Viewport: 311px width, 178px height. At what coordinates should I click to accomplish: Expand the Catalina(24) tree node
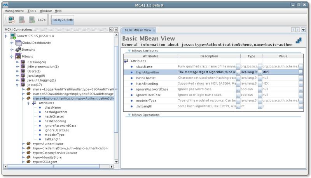click(x=18, y=62)
